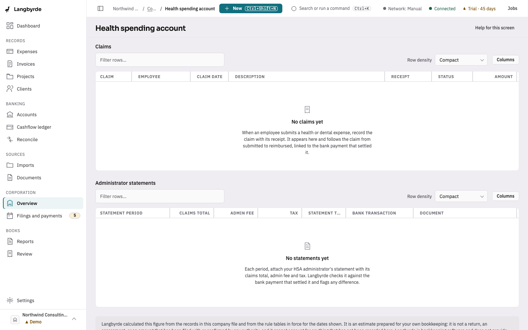Image resolution: width=528 pixels, height=330 pixels.
Task: Click the Northwind breadcrumb
Action: (125, 9)
